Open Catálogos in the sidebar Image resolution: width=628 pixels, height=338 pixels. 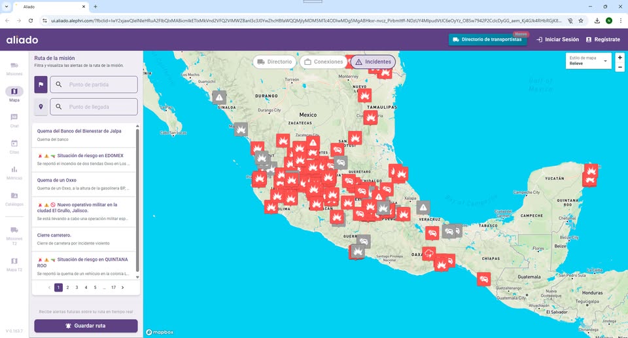pos(14,198)
